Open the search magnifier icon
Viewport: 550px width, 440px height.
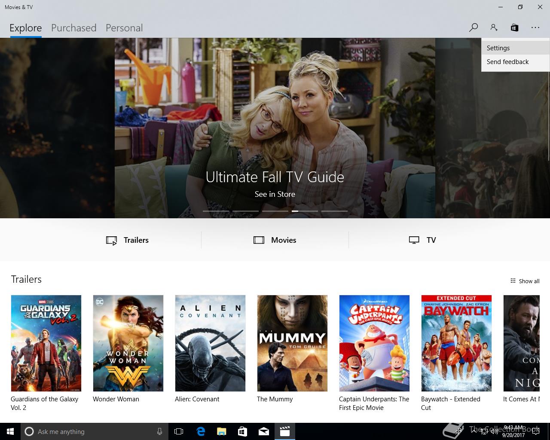pos(474,27)
